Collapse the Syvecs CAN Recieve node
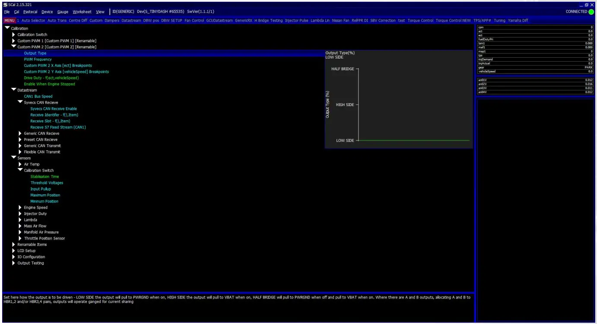Screen dimensions: 597x324 point(20,103)
